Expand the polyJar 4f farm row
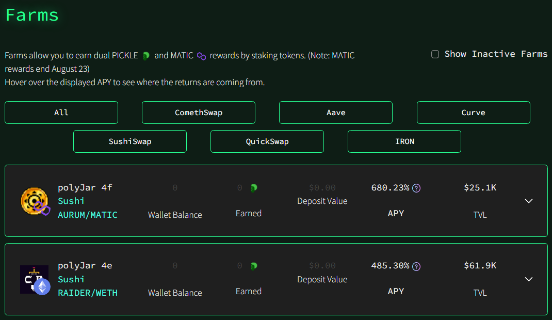The image size is (552, 320). [x=529, y=201]
